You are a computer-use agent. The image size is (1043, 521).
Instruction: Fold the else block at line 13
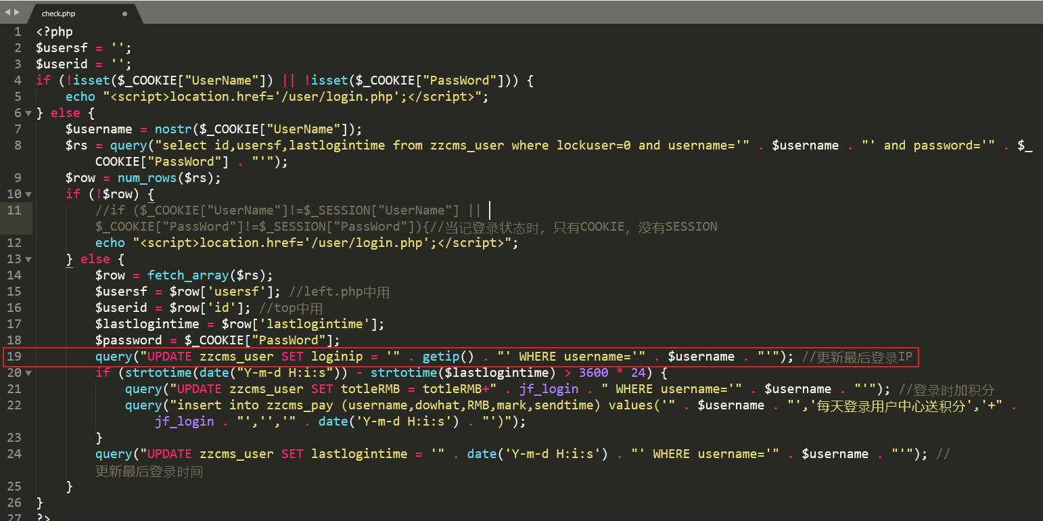[x=28, y=259]
